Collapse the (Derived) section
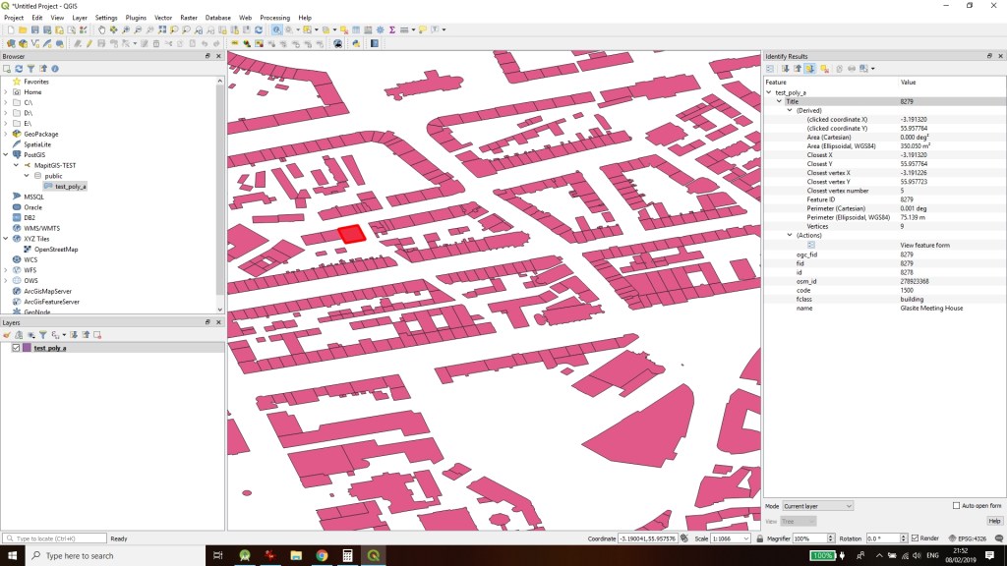Viewport: 1007px width, 566px height. pos(790,110)
